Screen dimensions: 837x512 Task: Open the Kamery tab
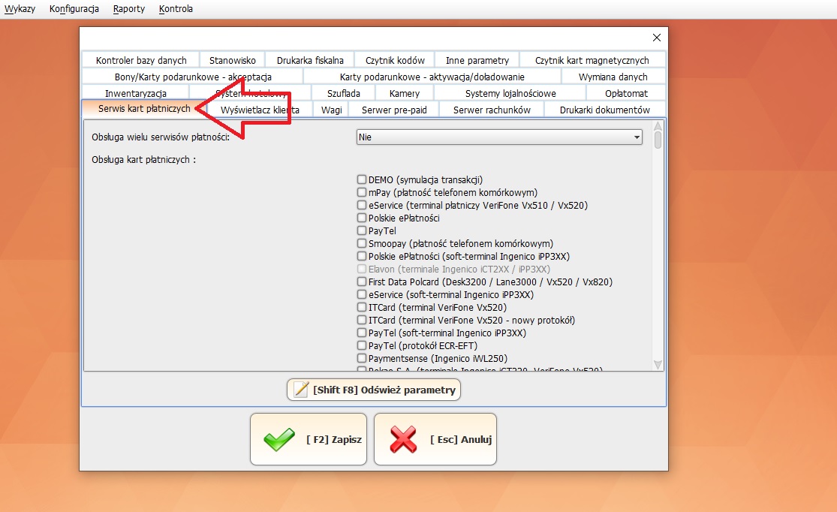[404, 93]
